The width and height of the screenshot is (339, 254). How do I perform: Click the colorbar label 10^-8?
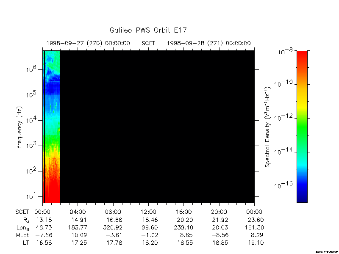point(285,51)
